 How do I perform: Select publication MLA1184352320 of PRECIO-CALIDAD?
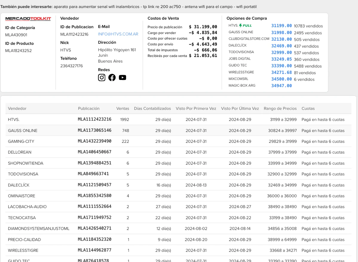tap(94, 239)
